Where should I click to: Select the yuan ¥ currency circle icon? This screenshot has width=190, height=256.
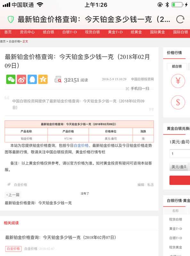[x=178, y=81]
